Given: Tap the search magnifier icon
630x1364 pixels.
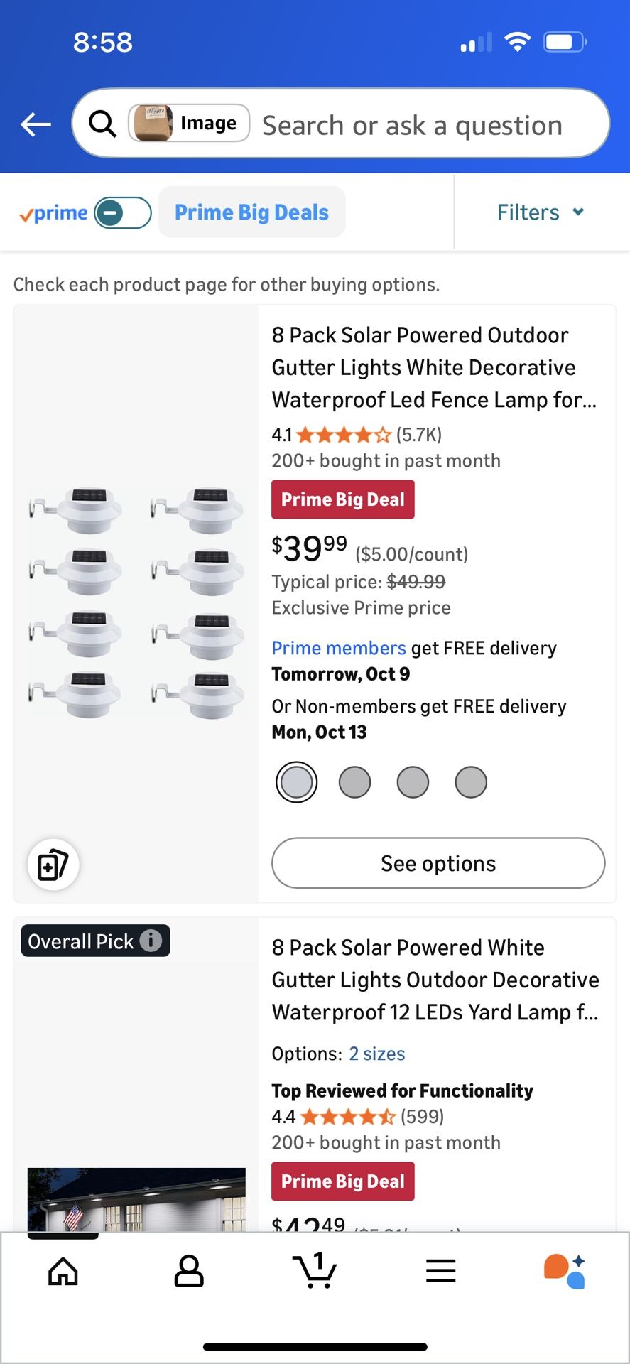Looking at the screenshot, I should 102,124.
